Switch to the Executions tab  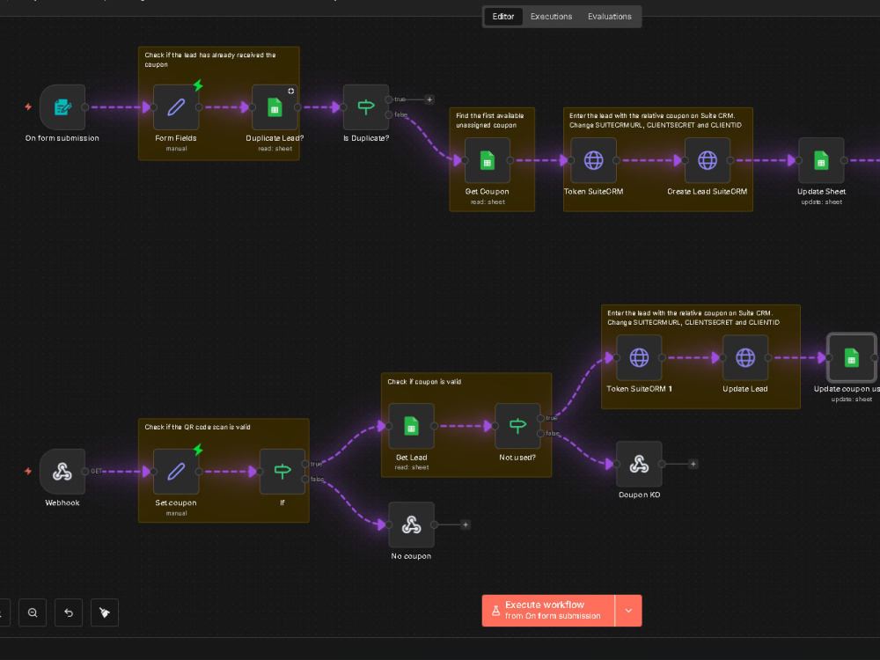(x=551, y=16)
